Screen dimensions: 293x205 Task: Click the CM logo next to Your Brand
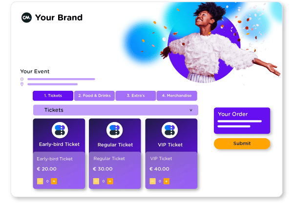[26, 18]
